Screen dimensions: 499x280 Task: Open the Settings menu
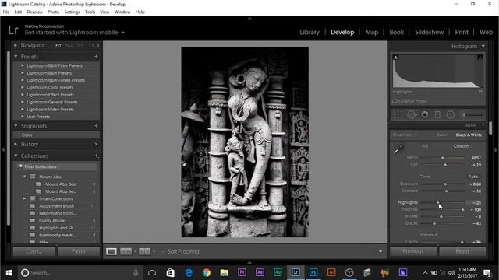click(72, 12)
